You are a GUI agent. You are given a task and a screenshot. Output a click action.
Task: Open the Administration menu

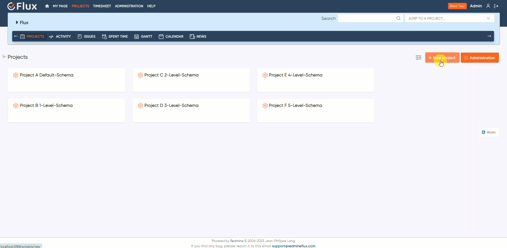click(129, 6)
